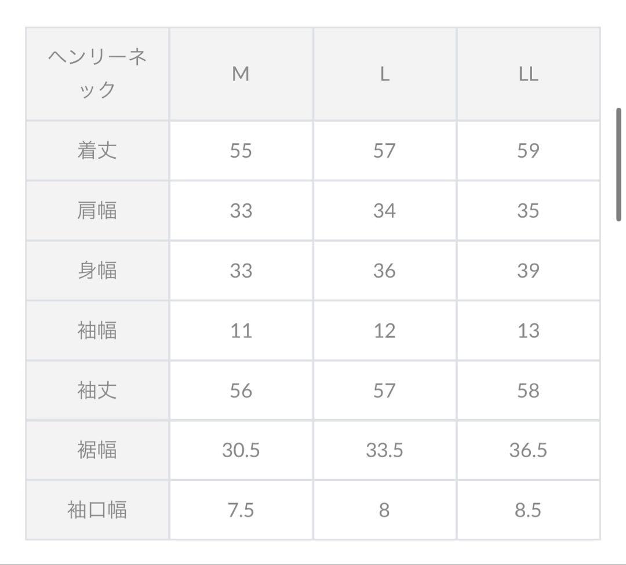Viewport: 626px width, 565px height.
Task: Select the 裾幅 row label
Action: tap(97, 450)
